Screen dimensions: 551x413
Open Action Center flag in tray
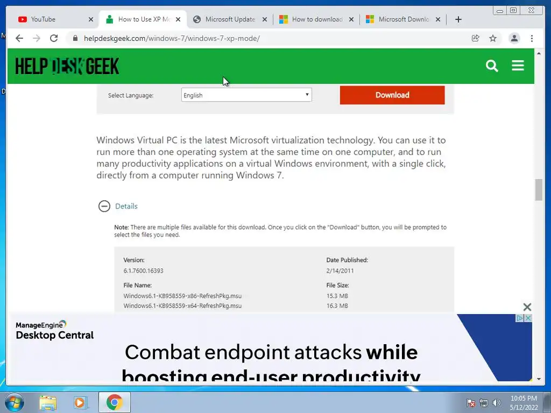470,403
